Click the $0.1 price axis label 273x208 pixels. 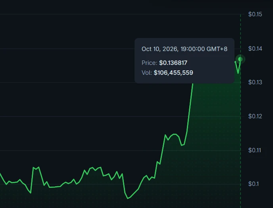pos(253,184)
